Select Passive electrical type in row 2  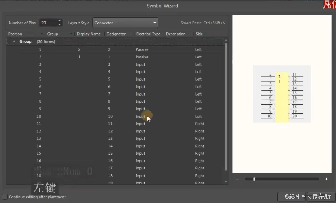point(142,57)
